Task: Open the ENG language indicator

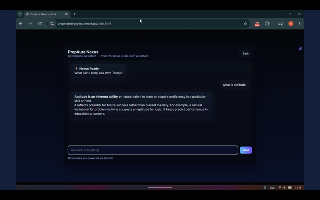Action: (x=272, y=188)
